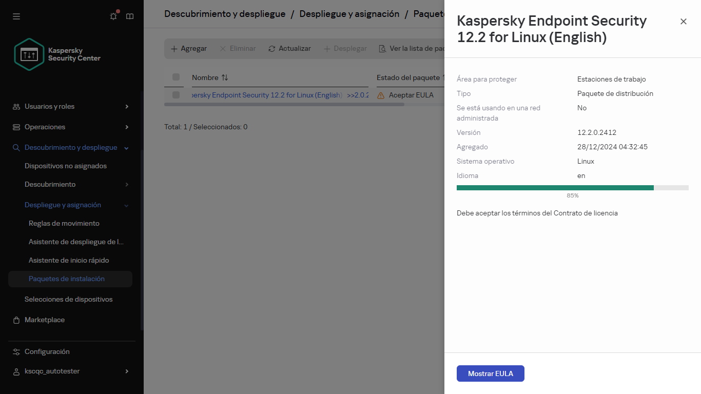Click the Actualizar refresh icon

tap(272, 48)
